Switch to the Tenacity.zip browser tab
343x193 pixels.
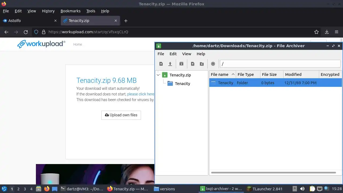(90, 21)
